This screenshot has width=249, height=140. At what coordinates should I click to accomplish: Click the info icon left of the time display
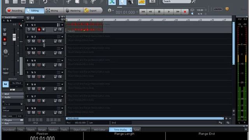coord(110,10)
